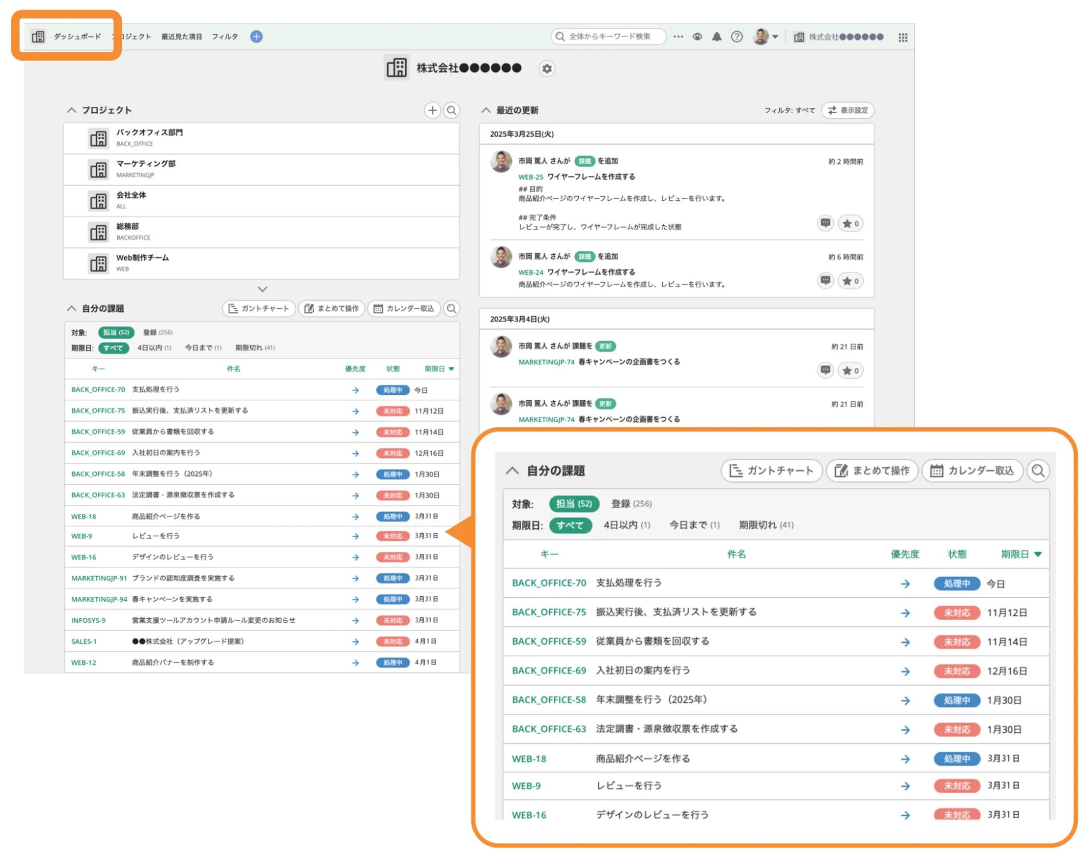The image size is (1088, 856).
Task: Click the まとめて操作 button in dashboard
Action: [332, 308]
